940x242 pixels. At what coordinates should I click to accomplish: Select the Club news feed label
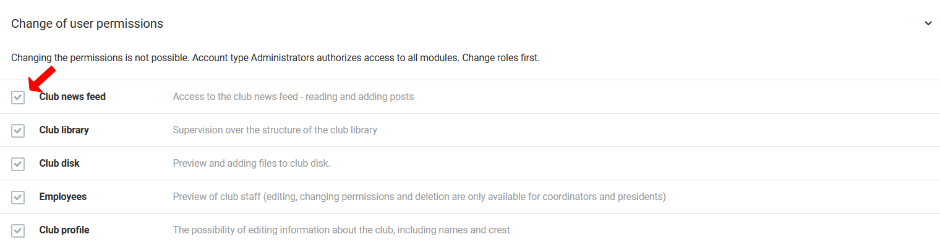click(72, 97)
